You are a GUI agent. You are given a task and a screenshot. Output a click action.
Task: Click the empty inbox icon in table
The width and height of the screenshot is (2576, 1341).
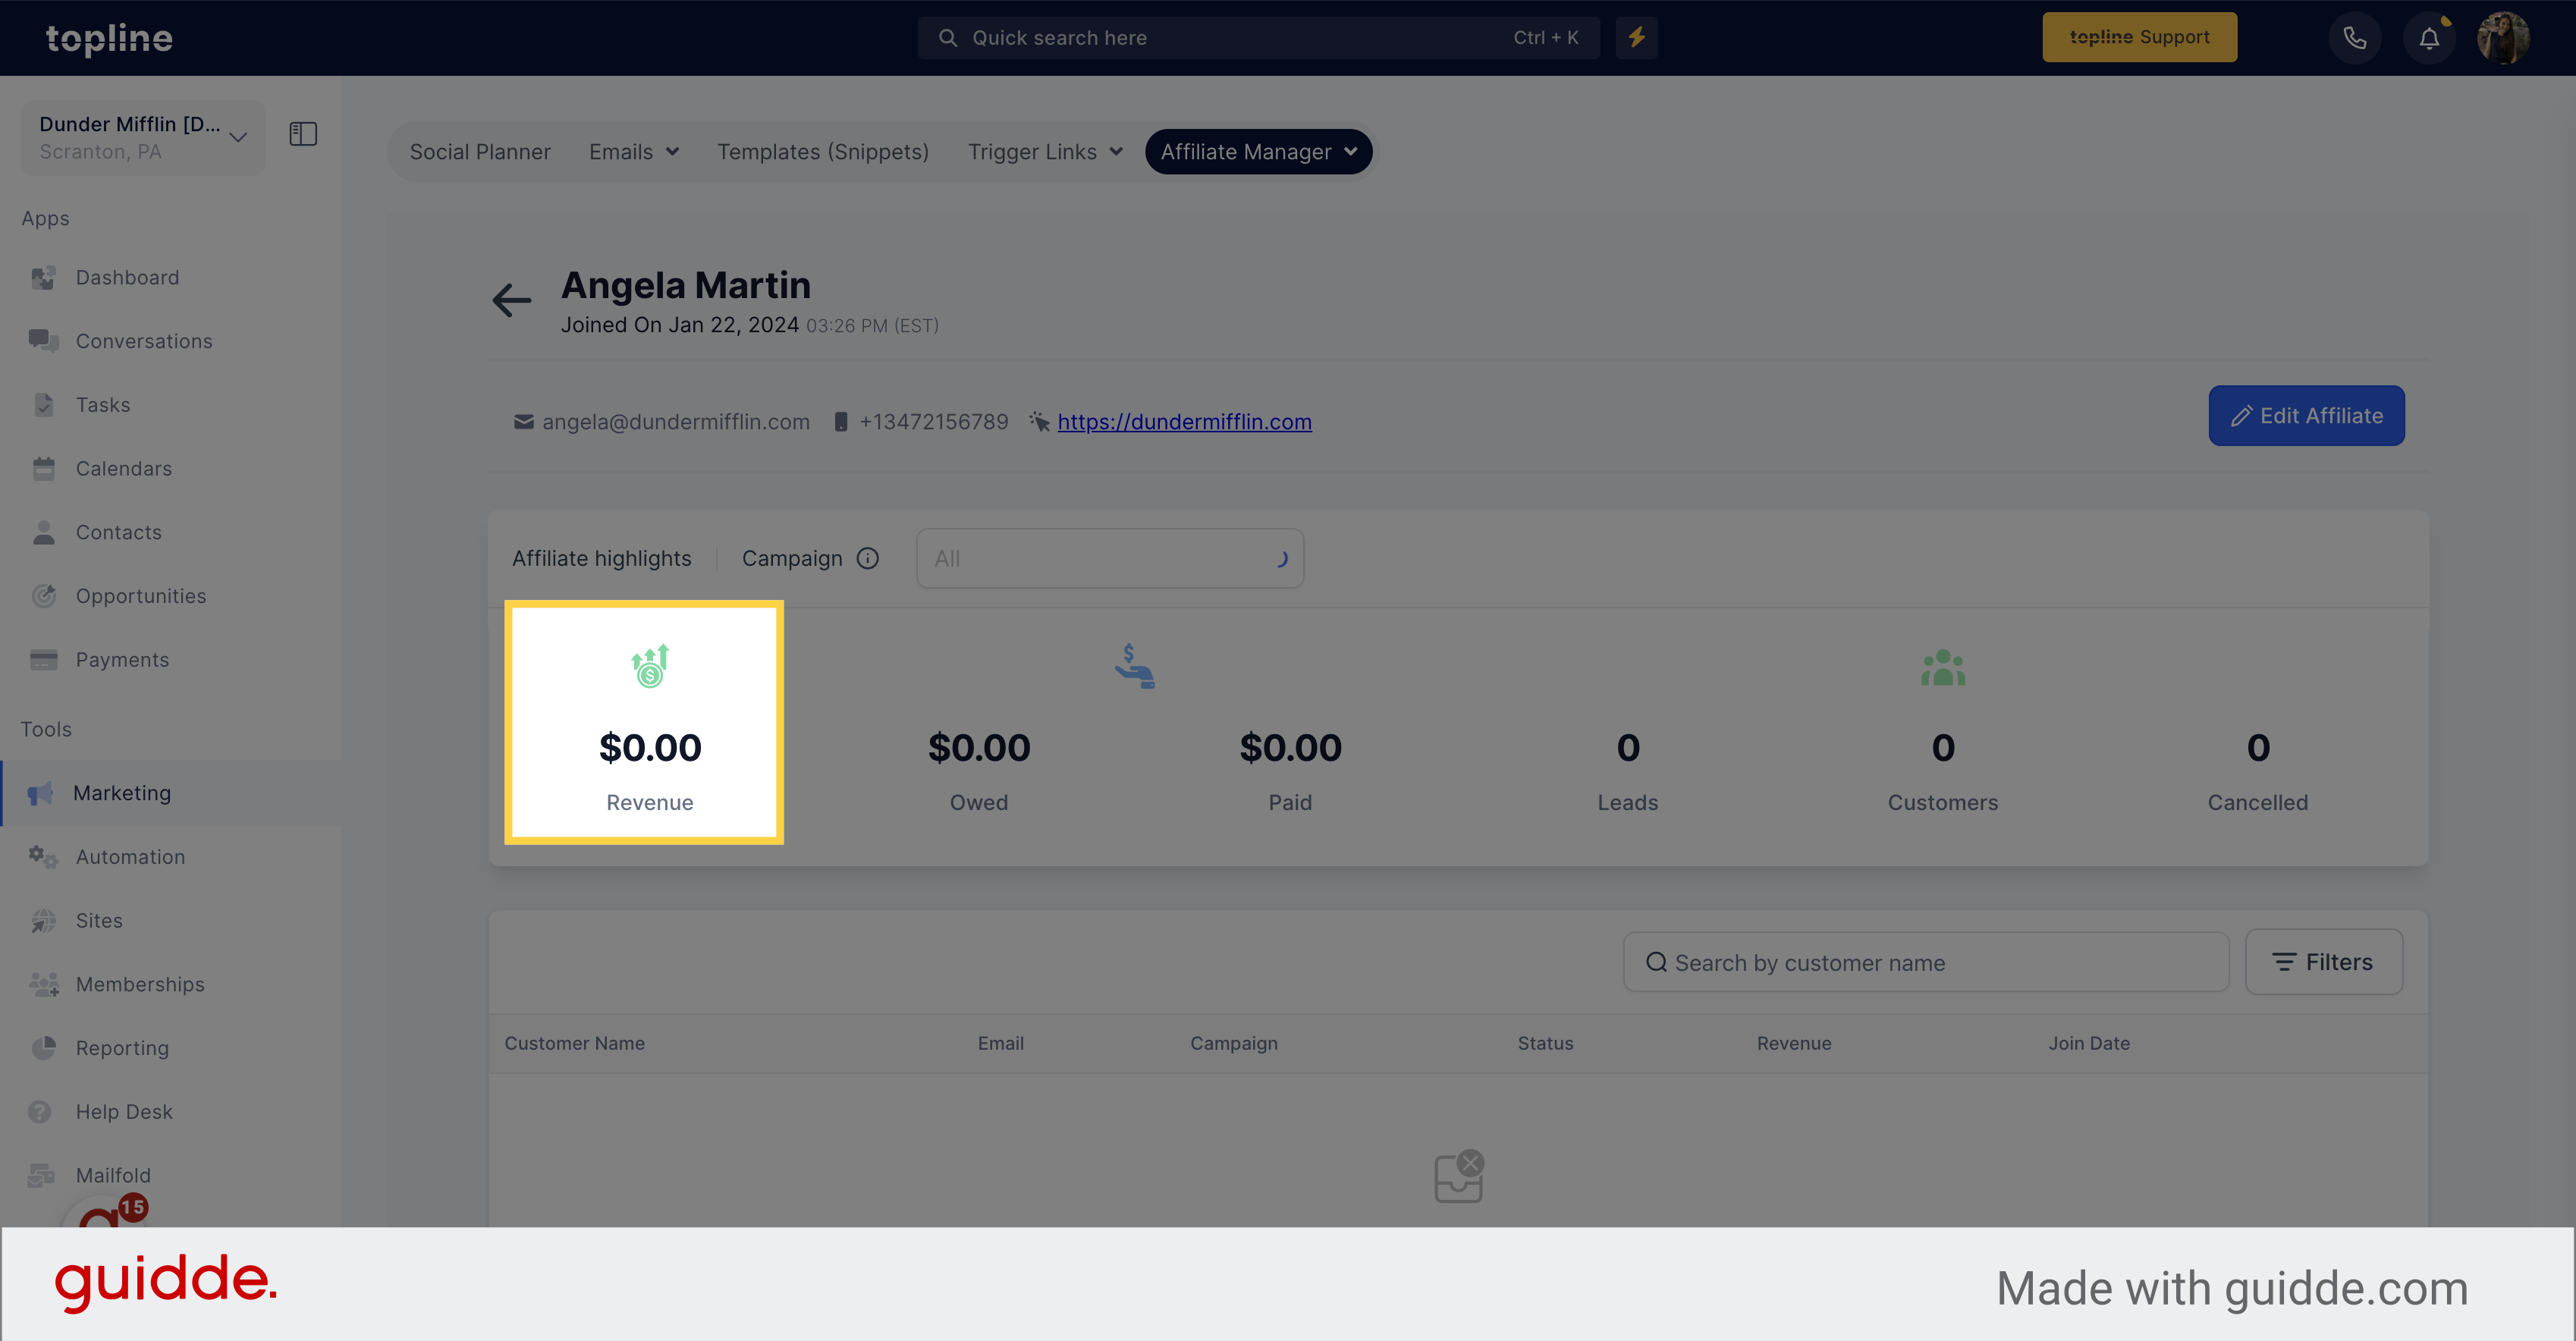pyautogui.click(x=1459, y=1177)
